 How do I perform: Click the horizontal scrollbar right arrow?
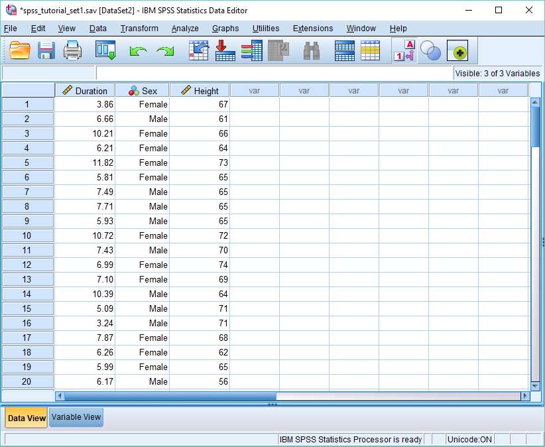pyautogui.click(x=525, y=396)
